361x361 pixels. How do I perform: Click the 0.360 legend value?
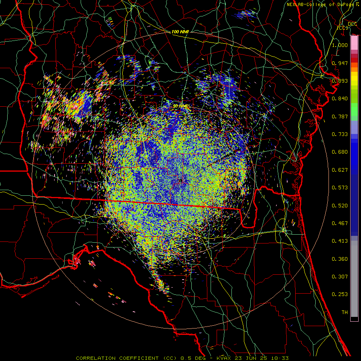pos(340,259)
